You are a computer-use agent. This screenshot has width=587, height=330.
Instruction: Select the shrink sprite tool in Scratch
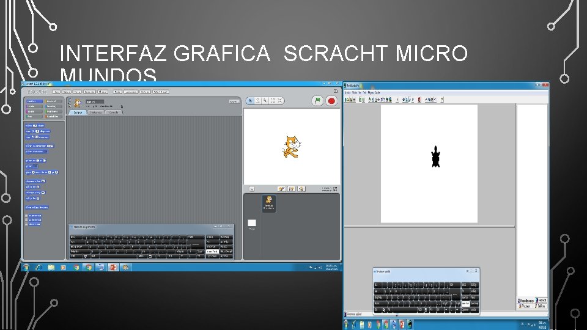click(x=279, y=101)
